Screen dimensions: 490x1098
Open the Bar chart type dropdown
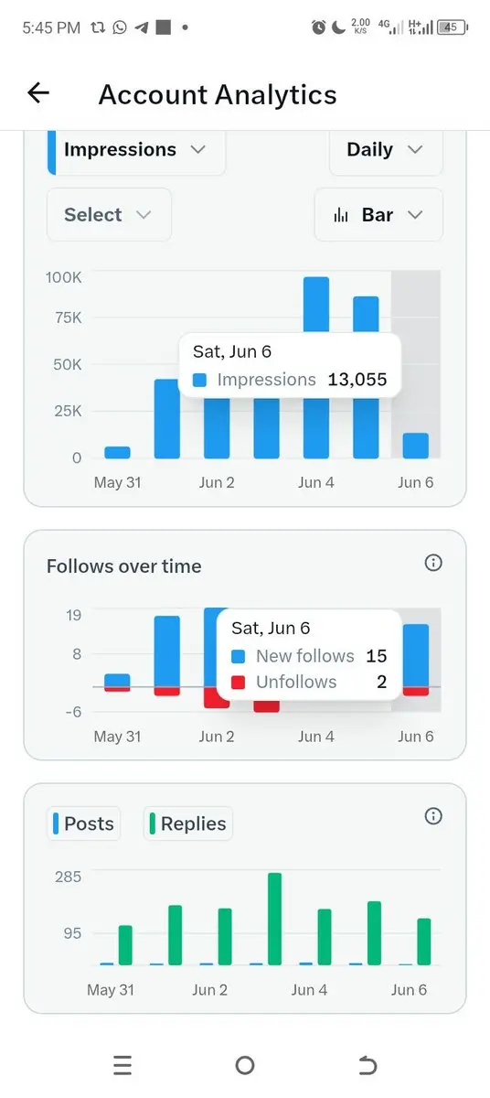(378, 215)
